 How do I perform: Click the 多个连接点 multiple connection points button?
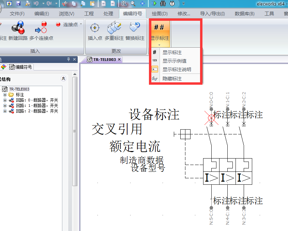point(41,30)
